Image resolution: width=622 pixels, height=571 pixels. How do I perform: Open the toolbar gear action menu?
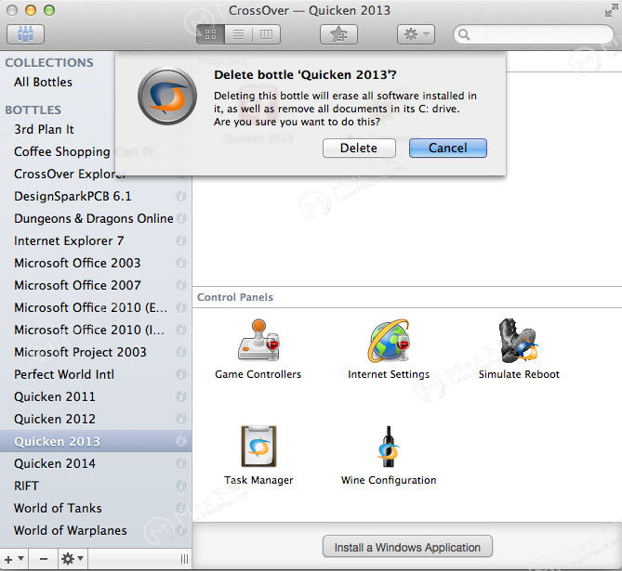(x=416, y=34)
